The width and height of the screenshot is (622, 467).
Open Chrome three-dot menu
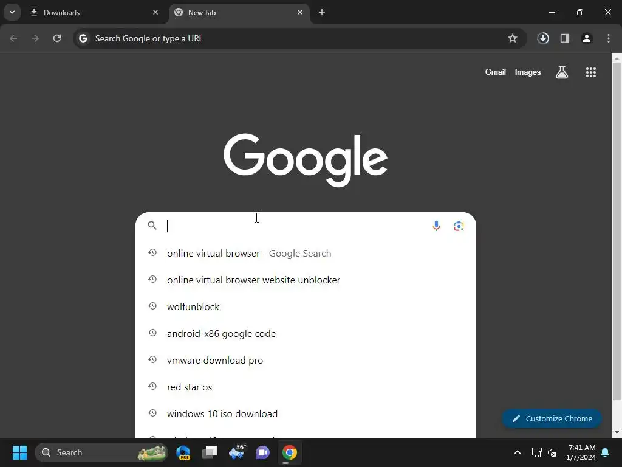609,38
